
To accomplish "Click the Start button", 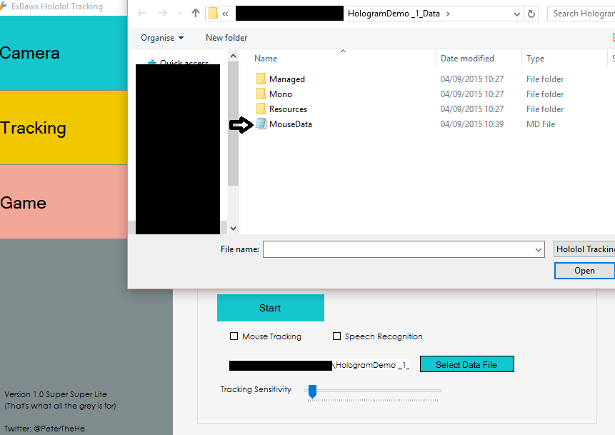I will click(271, 308).
